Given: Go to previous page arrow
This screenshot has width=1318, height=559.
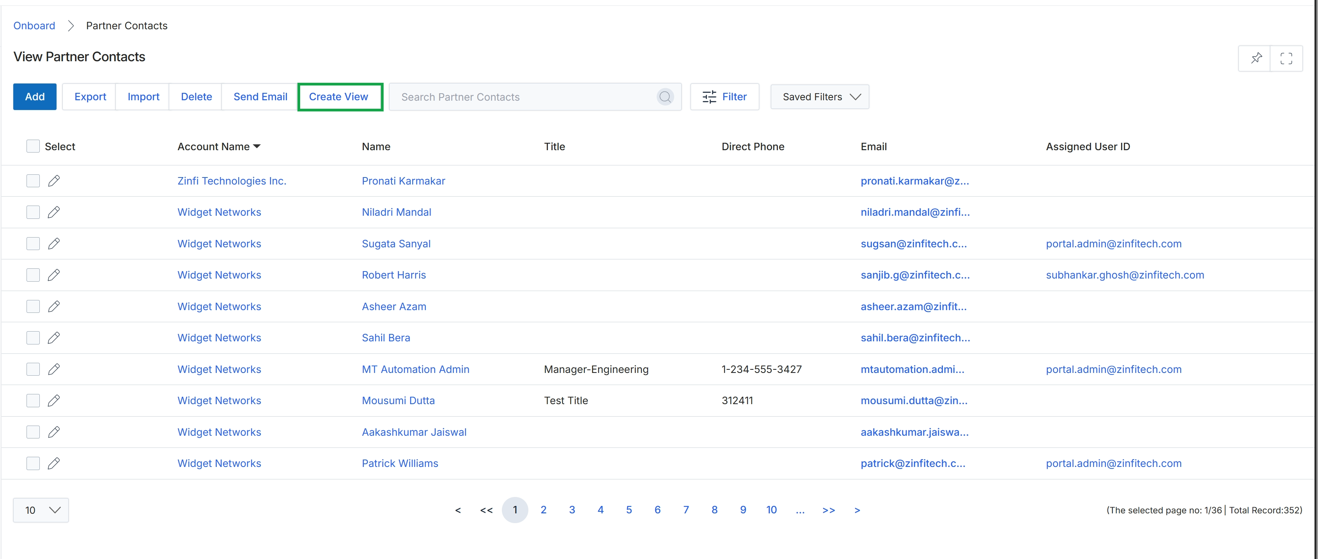Looking at the screenshot, I should coord(458,510).
